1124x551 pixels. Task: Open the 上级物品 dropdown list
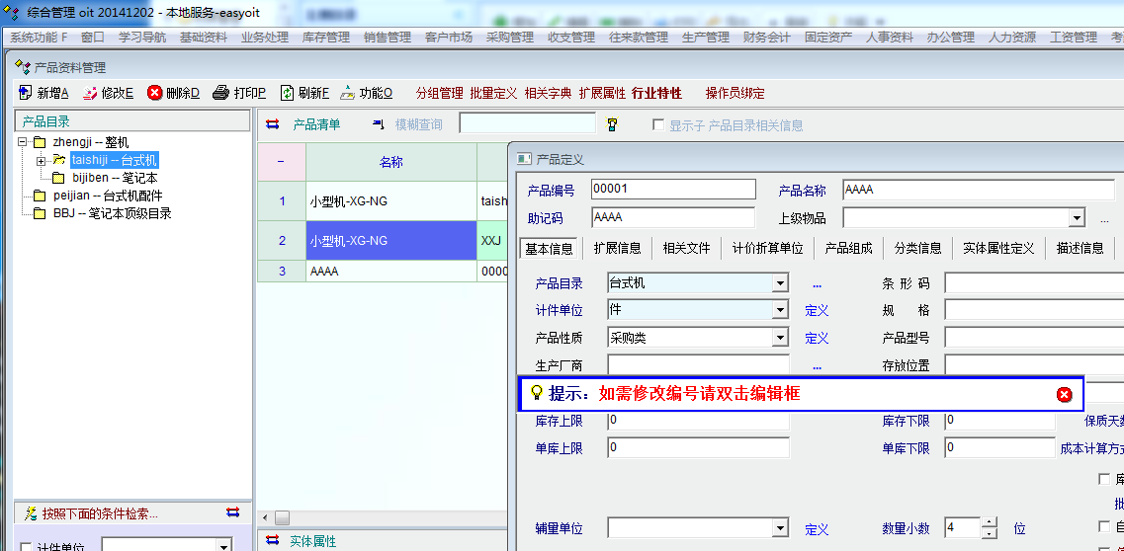1077,218
